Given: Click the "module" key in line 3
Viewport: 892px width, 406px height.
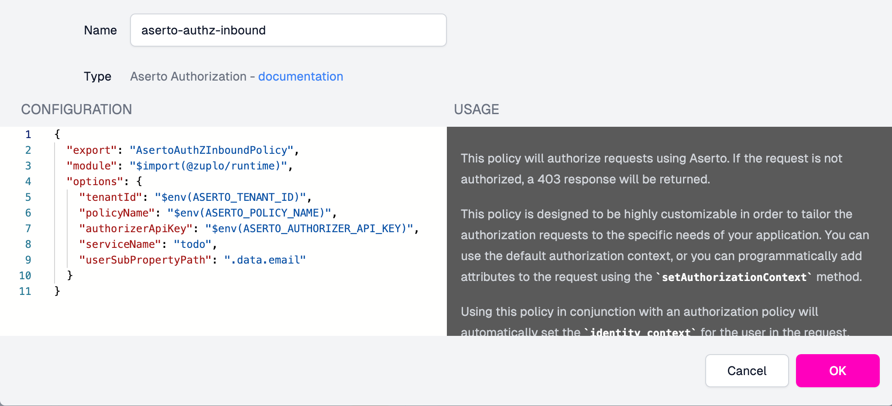Looking at the screenshot, I should click(x=92, y=166).
